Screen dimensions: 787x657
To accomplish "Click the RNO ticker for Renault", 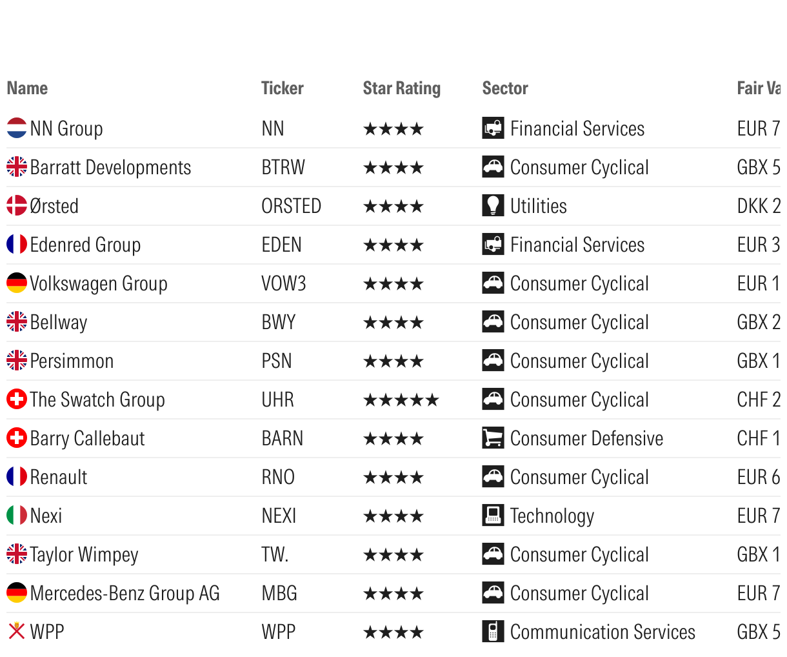I will (x=278, y=477).
